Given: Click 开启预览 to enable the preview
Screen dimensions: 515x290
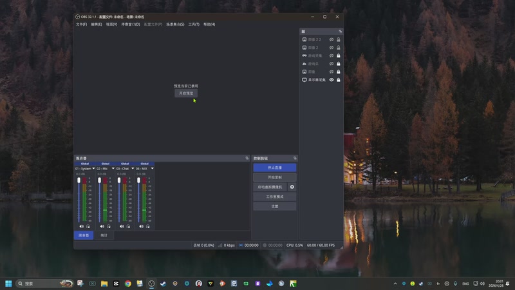Looking at the screenshot, I should pyautogui.click(x=186, y=93).
